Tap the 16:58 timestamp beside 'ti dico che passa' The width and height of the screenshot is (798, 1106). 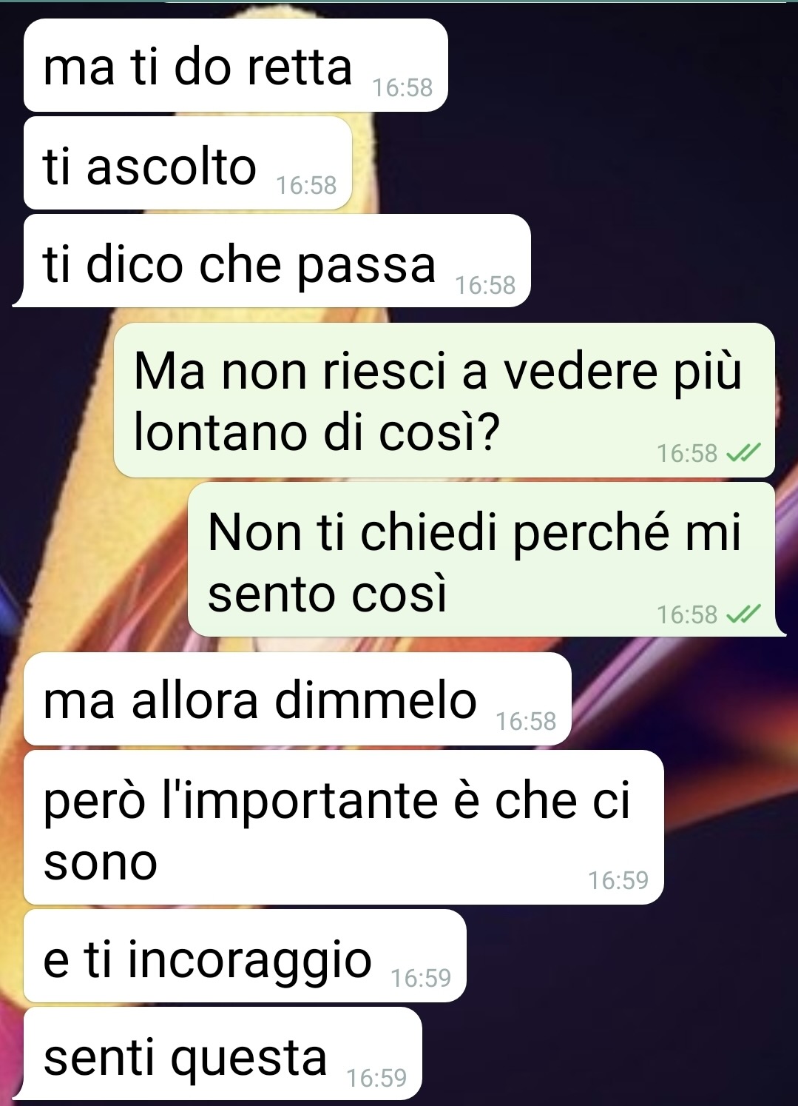click(x=485, y=285)
